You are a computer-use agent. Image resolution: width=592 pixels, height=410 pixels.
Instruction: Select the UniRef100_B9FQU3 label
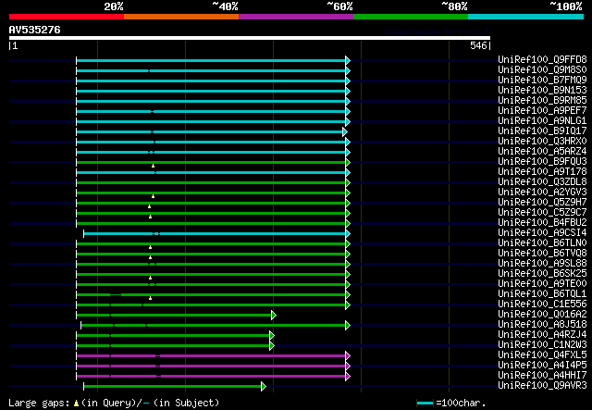pos(542,162)
